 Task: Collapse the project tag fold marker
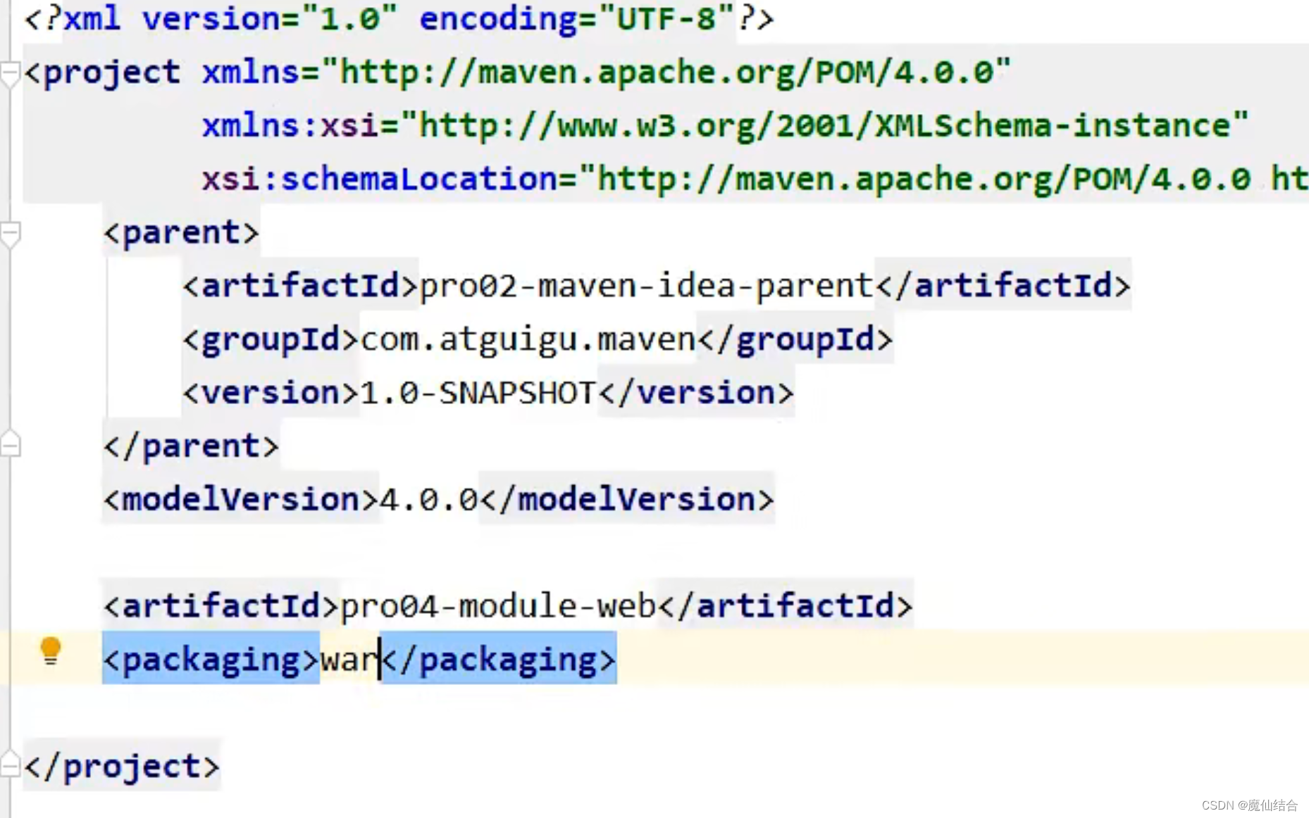tap(10, 74)
